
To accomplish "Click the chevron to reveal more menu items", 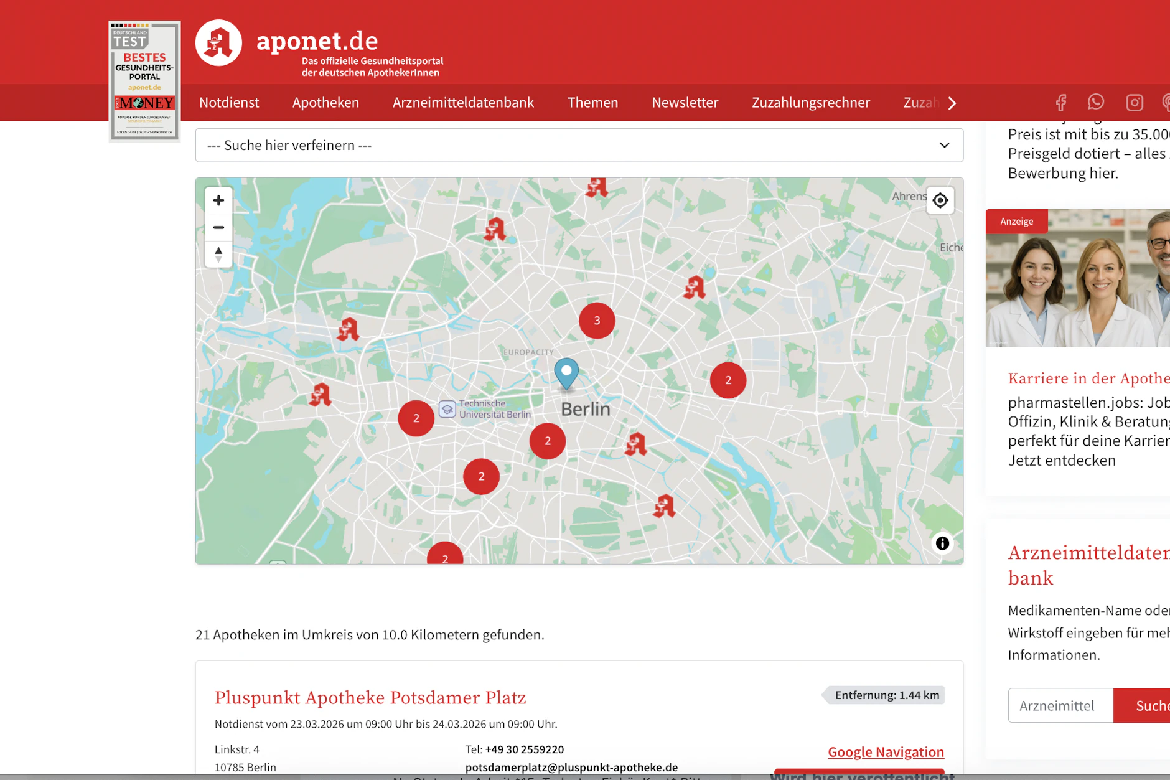I will coord(951,103).
